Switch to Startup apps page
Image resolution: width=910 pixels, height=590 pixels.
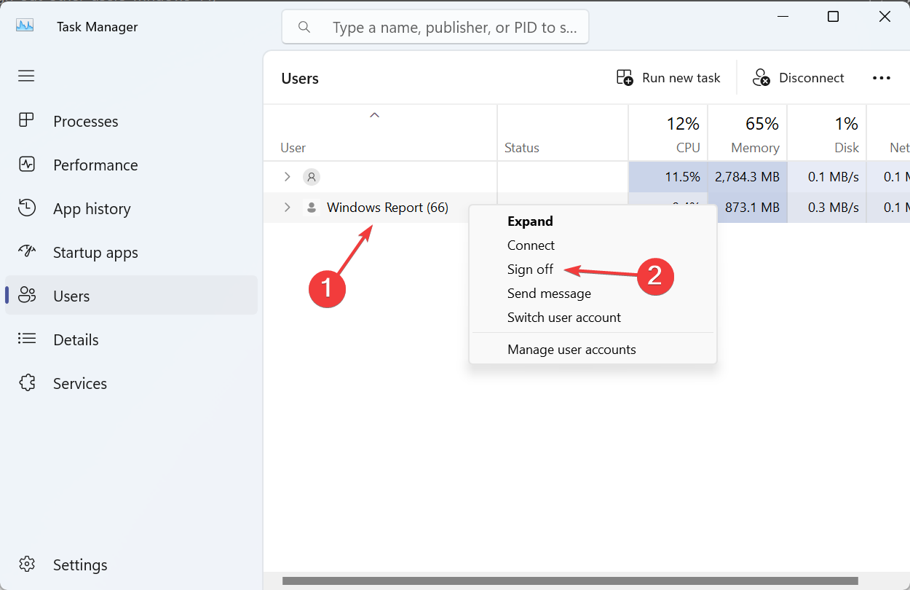coord(95,253)
